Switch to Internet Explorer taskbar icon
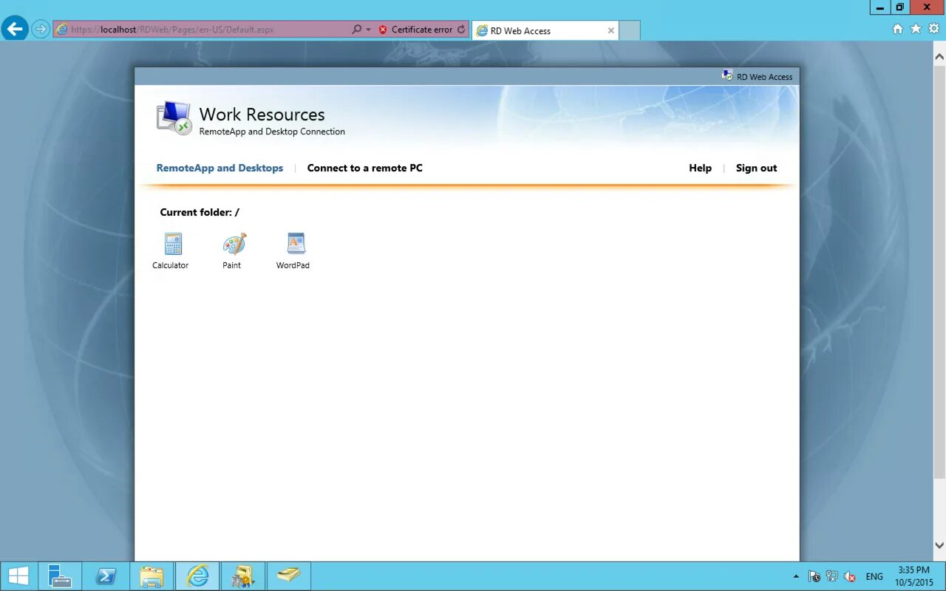This screenshot has height=591, width=946. (x=197, y=576)
